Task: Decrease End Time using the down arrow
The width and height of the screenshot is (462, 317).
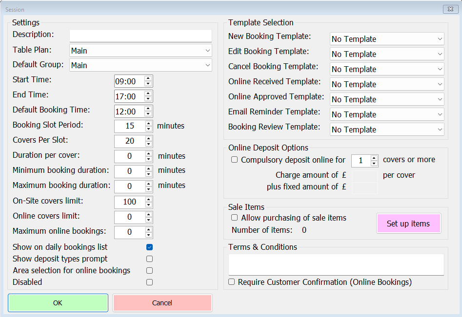Action: click(x=149, y=99)
